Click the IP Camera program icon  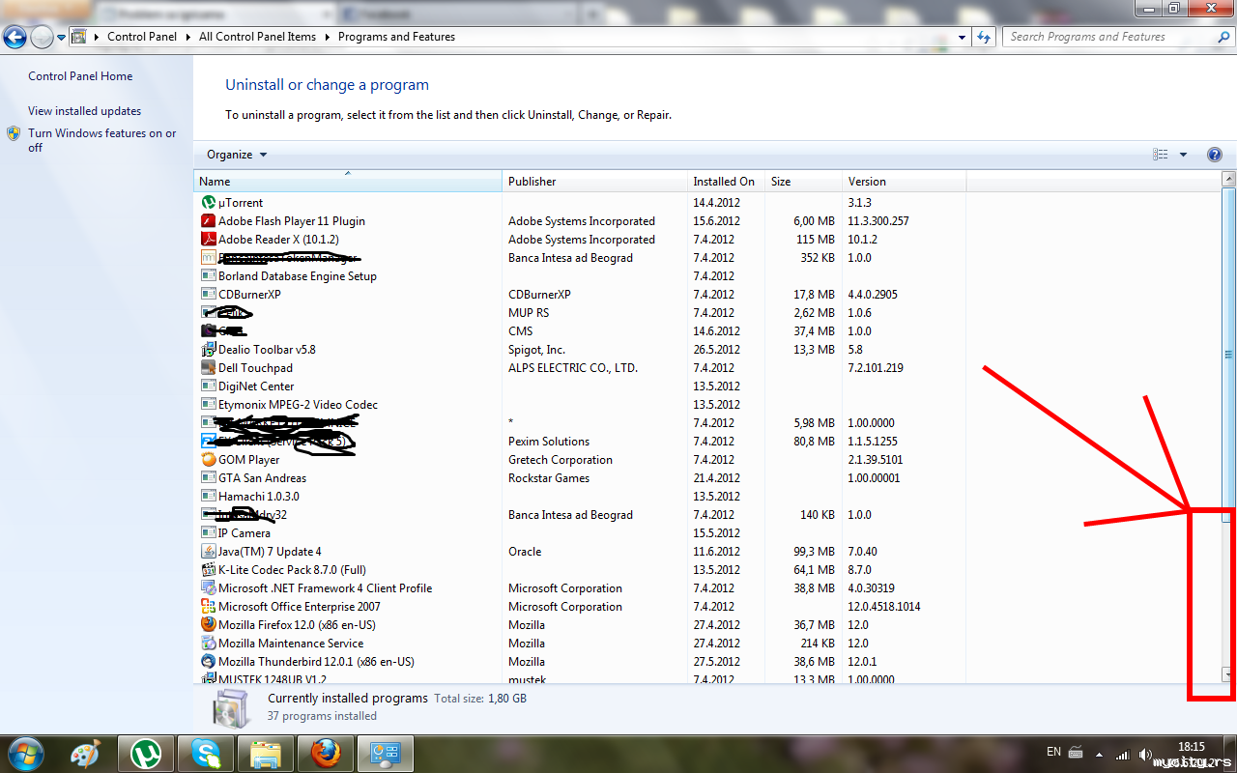click(208, 533)
